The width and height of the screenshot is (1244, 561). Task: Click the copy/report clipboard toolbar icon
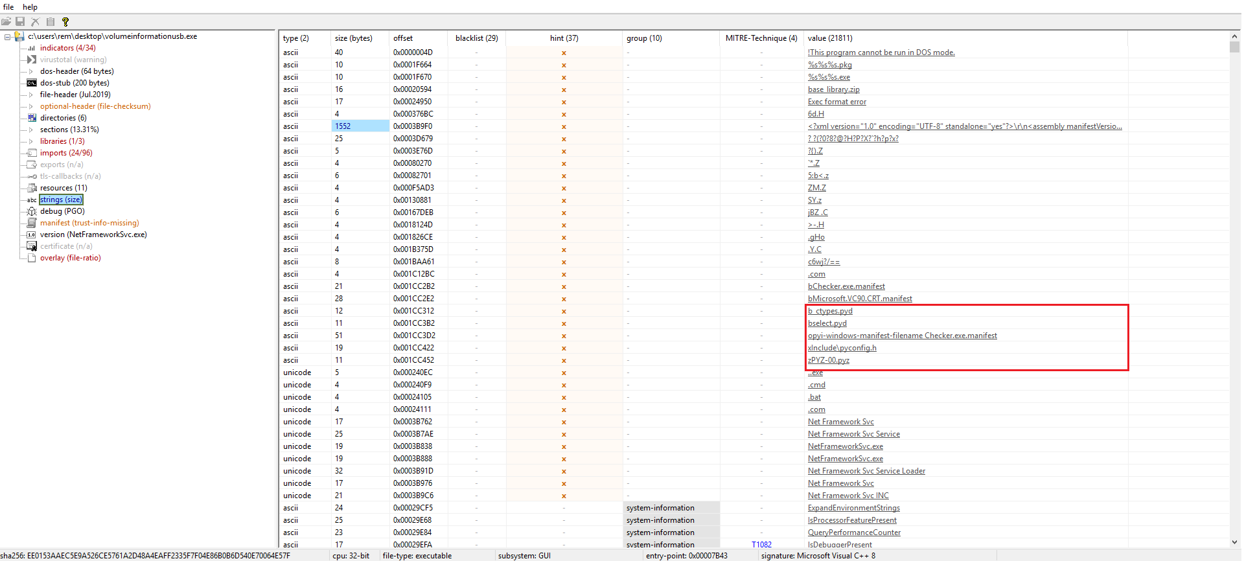(51, 21)
